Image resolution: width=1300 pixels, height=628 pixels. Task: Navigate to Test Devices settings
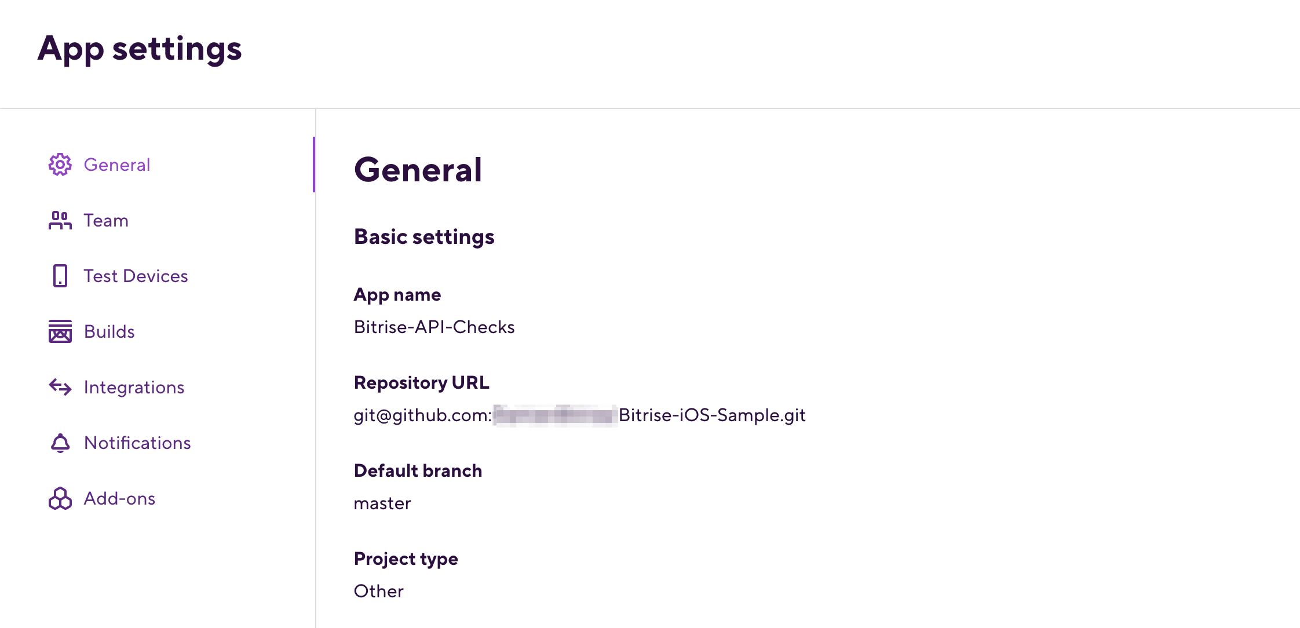[136, 276]
